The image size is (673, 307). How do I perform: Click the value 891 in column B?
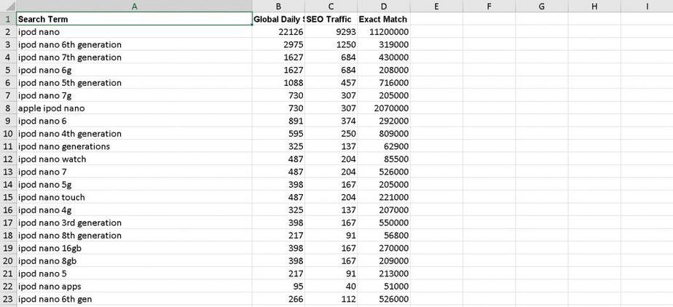click(x=278, y=121)
